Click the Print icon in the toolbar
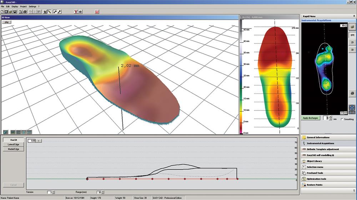Viewport: 357px width, 200px height. coord(25,12)
